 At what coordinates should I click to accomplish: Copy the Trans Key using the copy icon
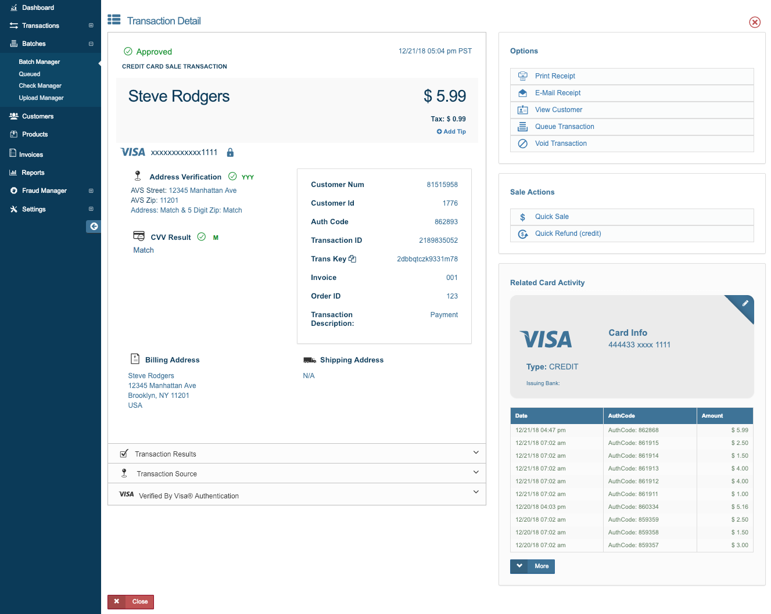pos(353,258)
